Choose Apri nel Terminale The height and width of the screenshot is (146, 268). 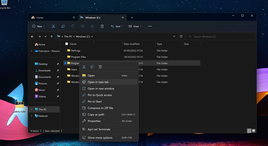pos(109,129)
